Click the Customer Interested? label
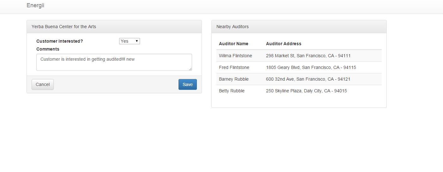Image resolution: width=443 pixels, height=172 pixels. pyautogui.click(x=60, y=41)
